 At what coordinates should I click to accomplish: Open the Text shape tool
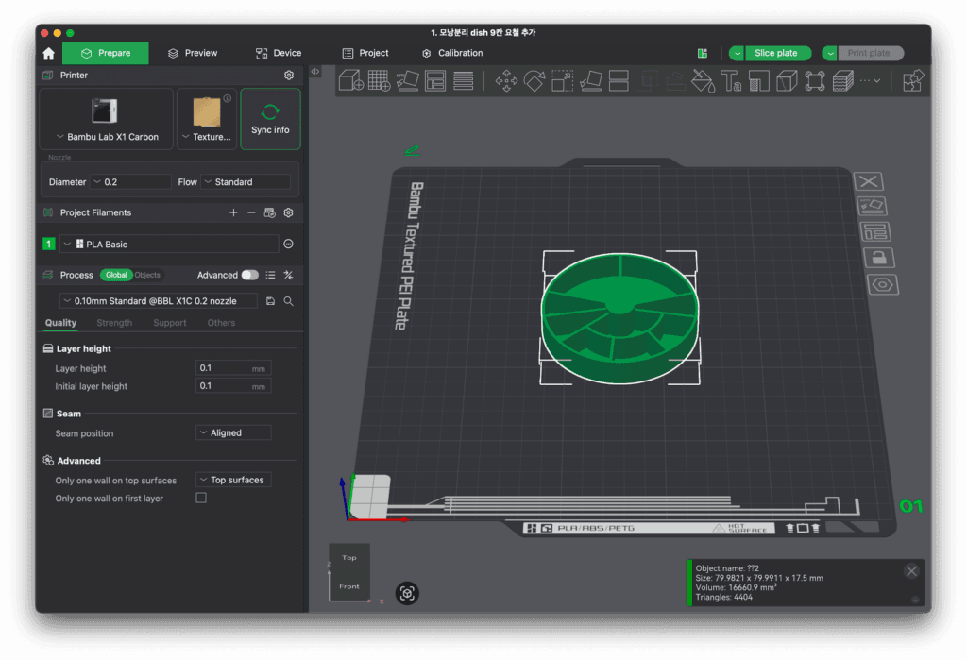tap(731, 81)
